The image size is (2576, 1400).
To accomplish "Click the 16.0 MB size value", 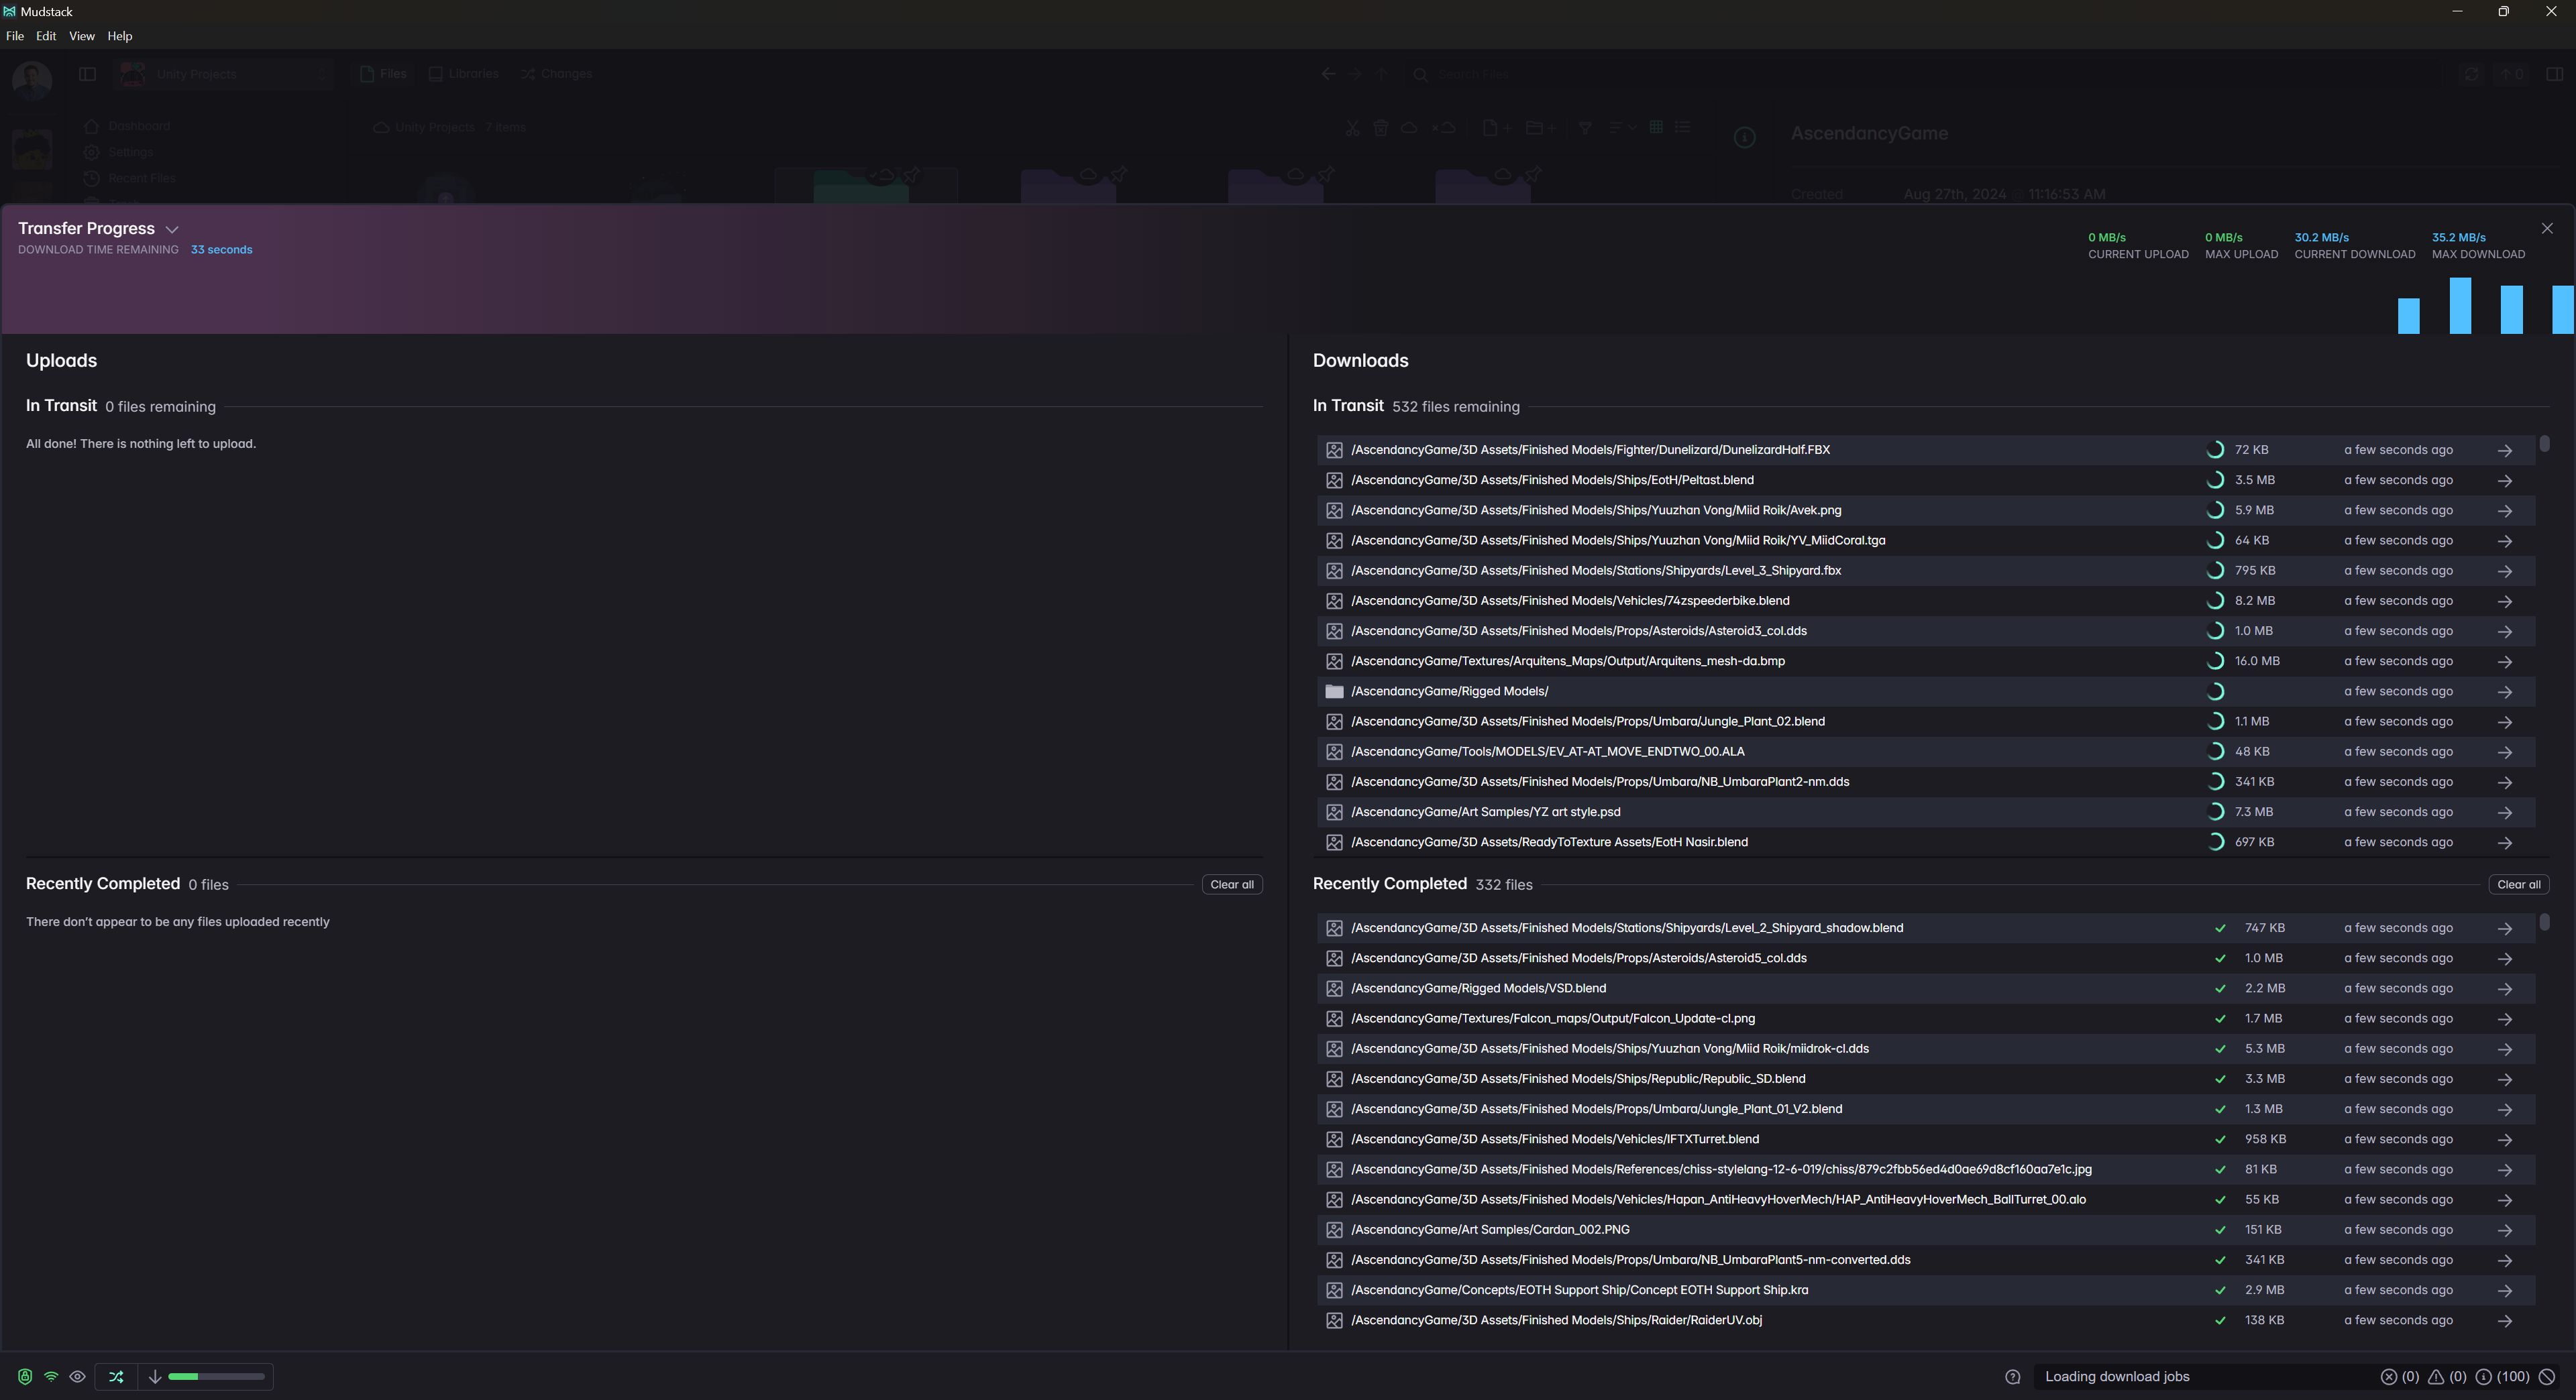I will click(2257, 662).
